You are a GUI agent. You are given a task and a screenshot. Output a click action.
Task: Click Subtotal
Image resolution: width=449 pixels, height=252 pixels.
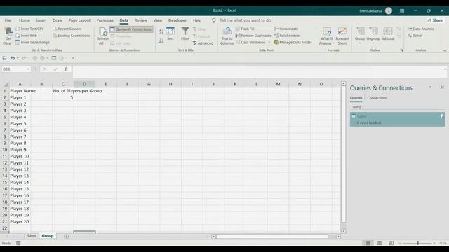tap(388, 34)
